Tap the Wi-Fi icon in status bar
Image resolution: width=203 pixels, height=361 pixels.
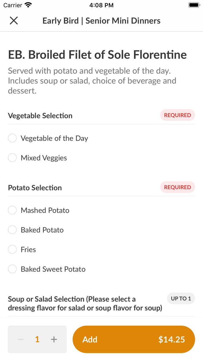28,5
